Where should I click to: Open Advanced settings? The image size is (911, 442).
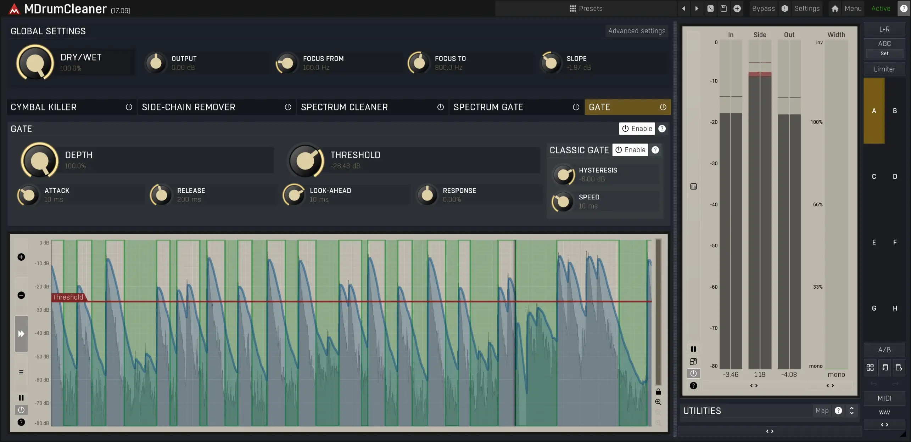click(x=637, y=31)
